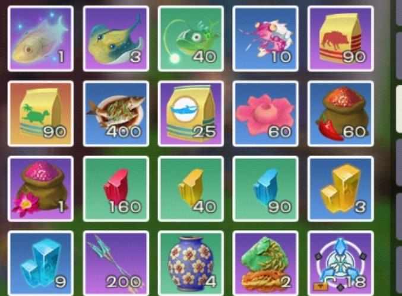Select the ice crystal emblem with 18

tap(340, 263)
